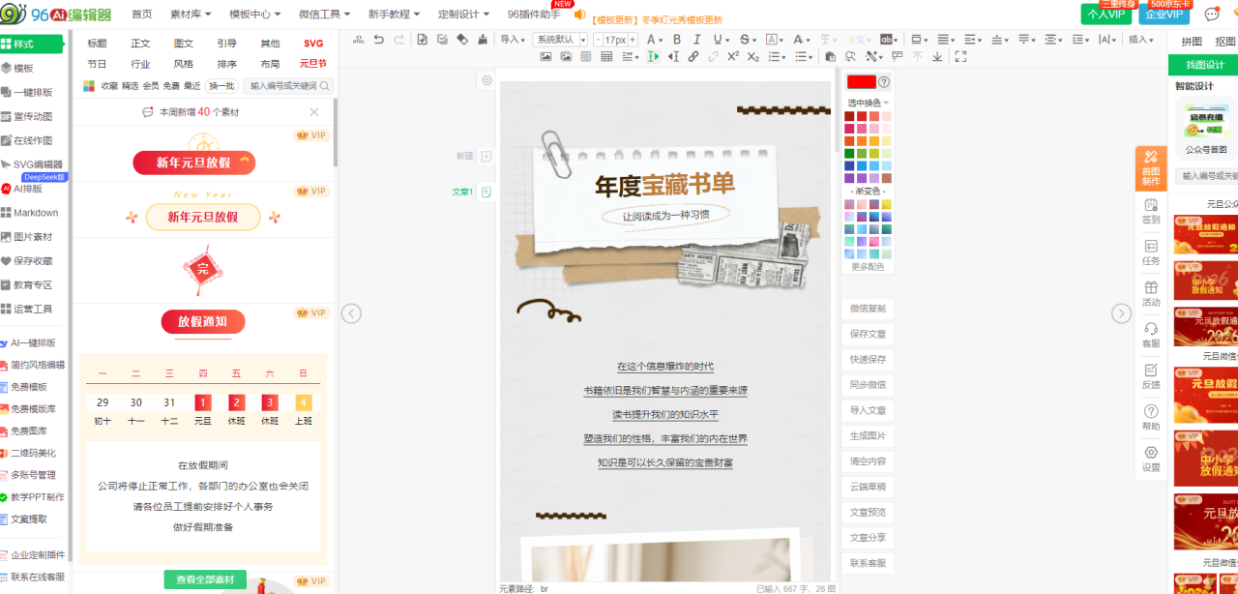Expand the 选中换色 color dropdown
The image size is (1238, 594).
(869, 103)
